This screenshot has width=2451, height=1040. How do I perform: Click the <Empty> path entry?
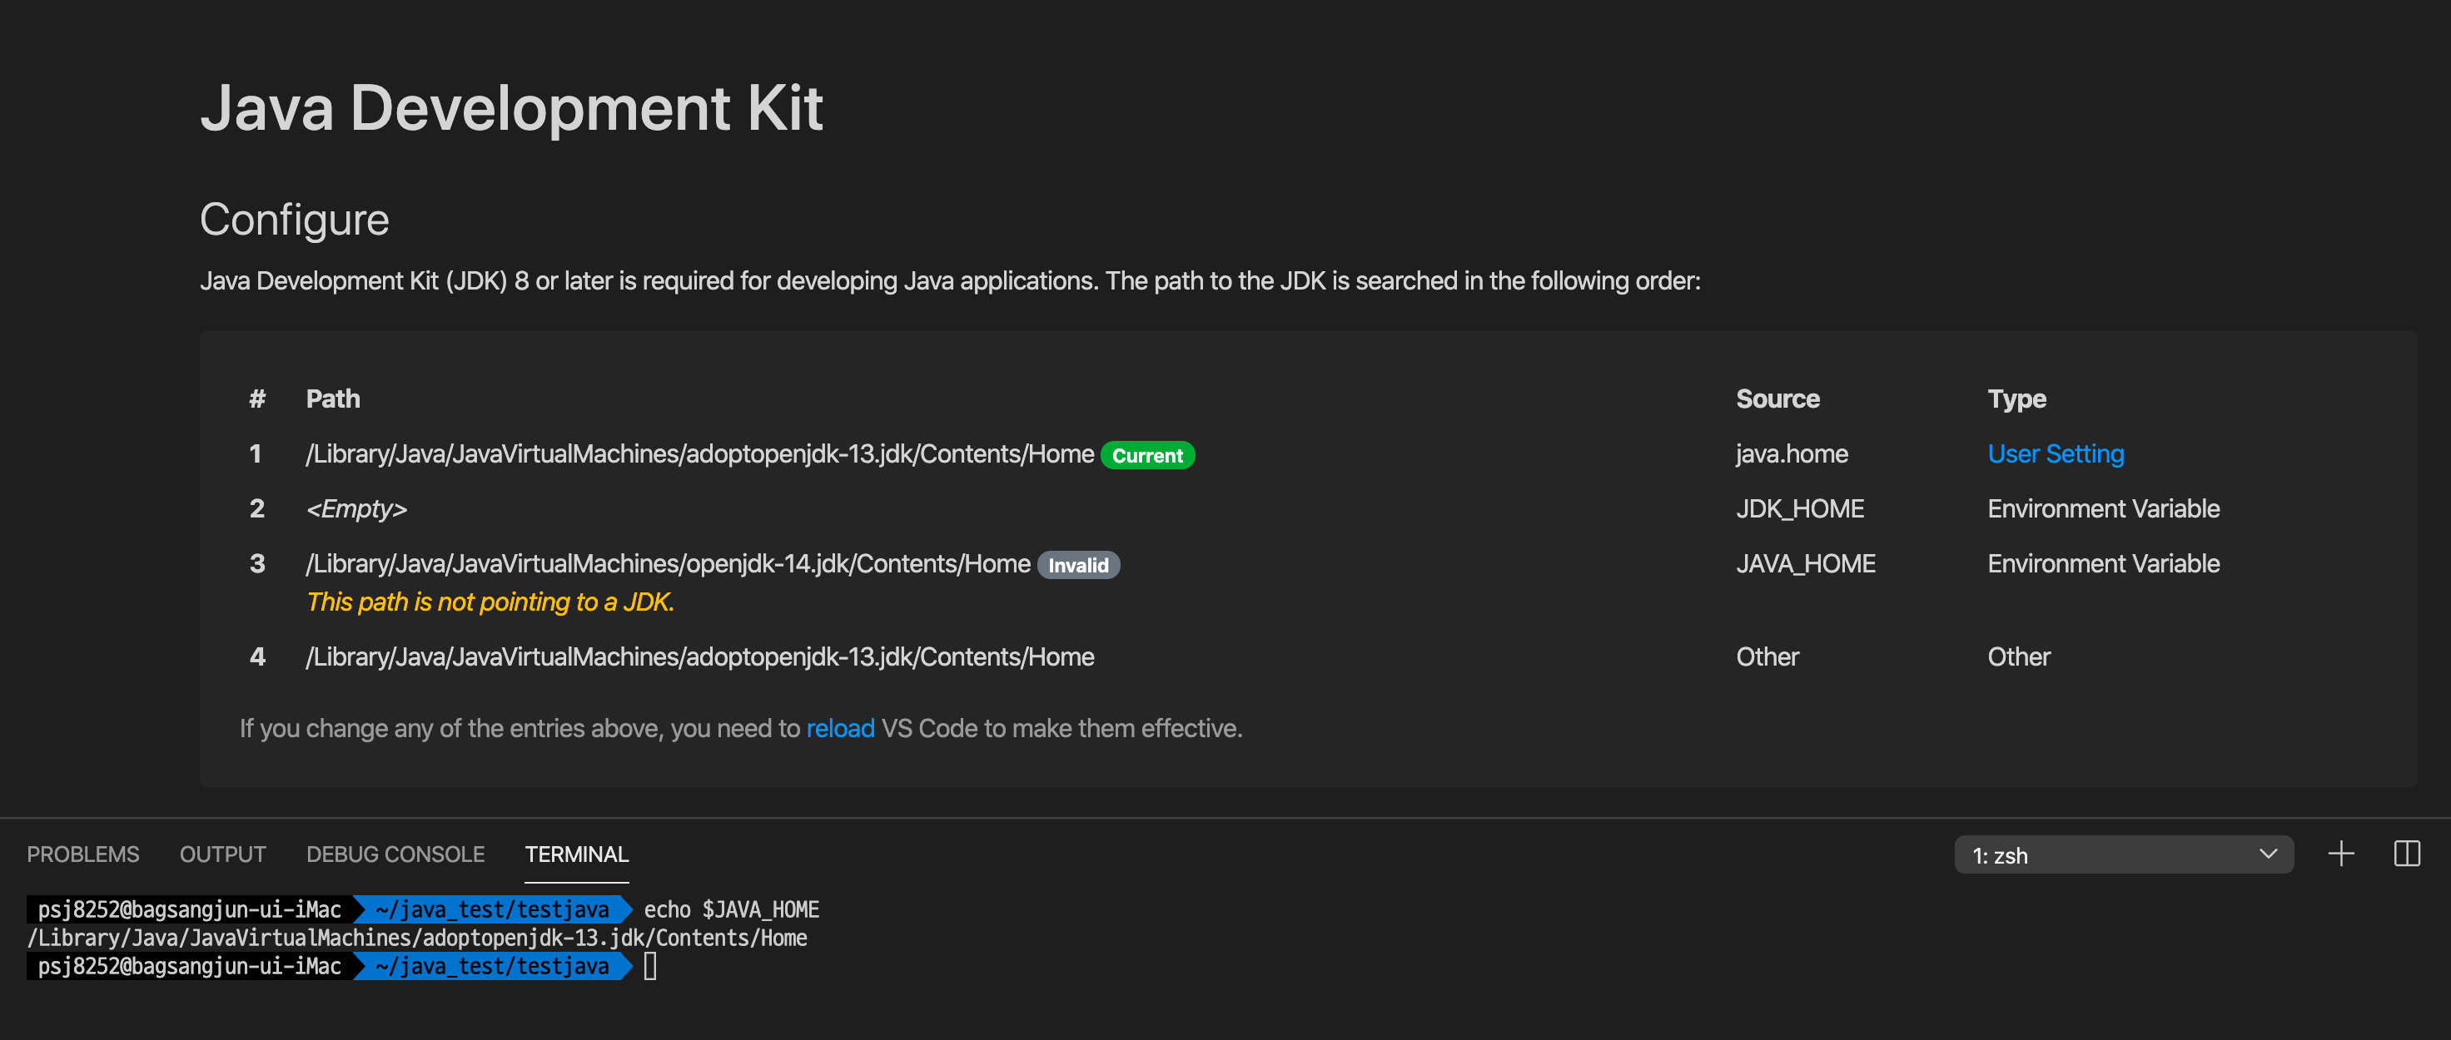point(357,509)
